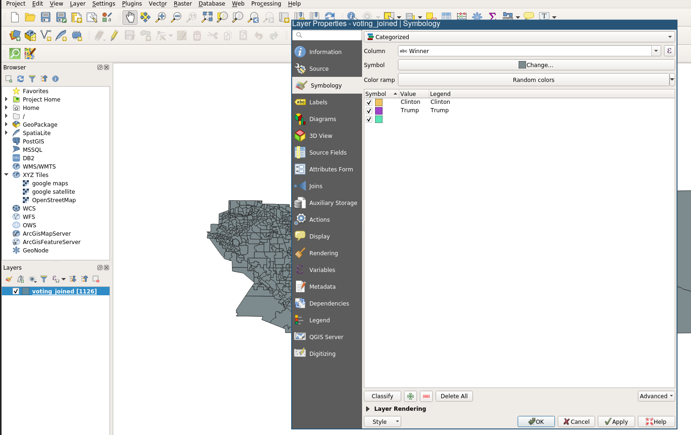Click the Apply button
This screenshot has width=691, height=435.
coord(616,421)
